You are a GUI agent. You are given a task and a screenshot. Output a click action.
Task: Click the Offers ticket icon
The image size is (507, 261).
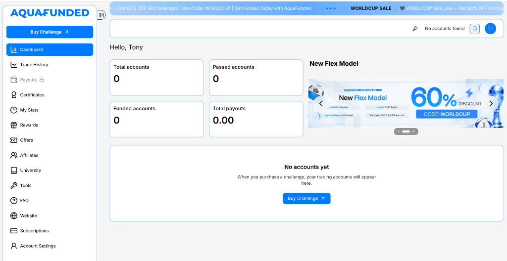(13, 140)
